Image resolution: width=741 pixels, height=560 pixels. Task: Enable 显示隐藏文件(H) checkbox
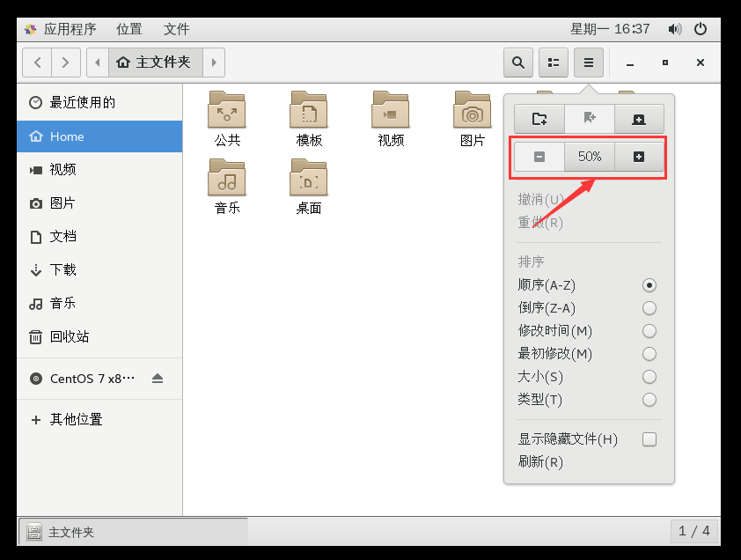click(x=649, y=438)
